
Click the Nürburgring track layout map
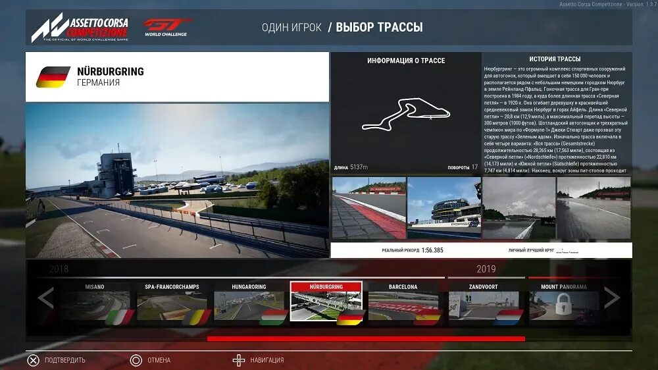(406, 115)
